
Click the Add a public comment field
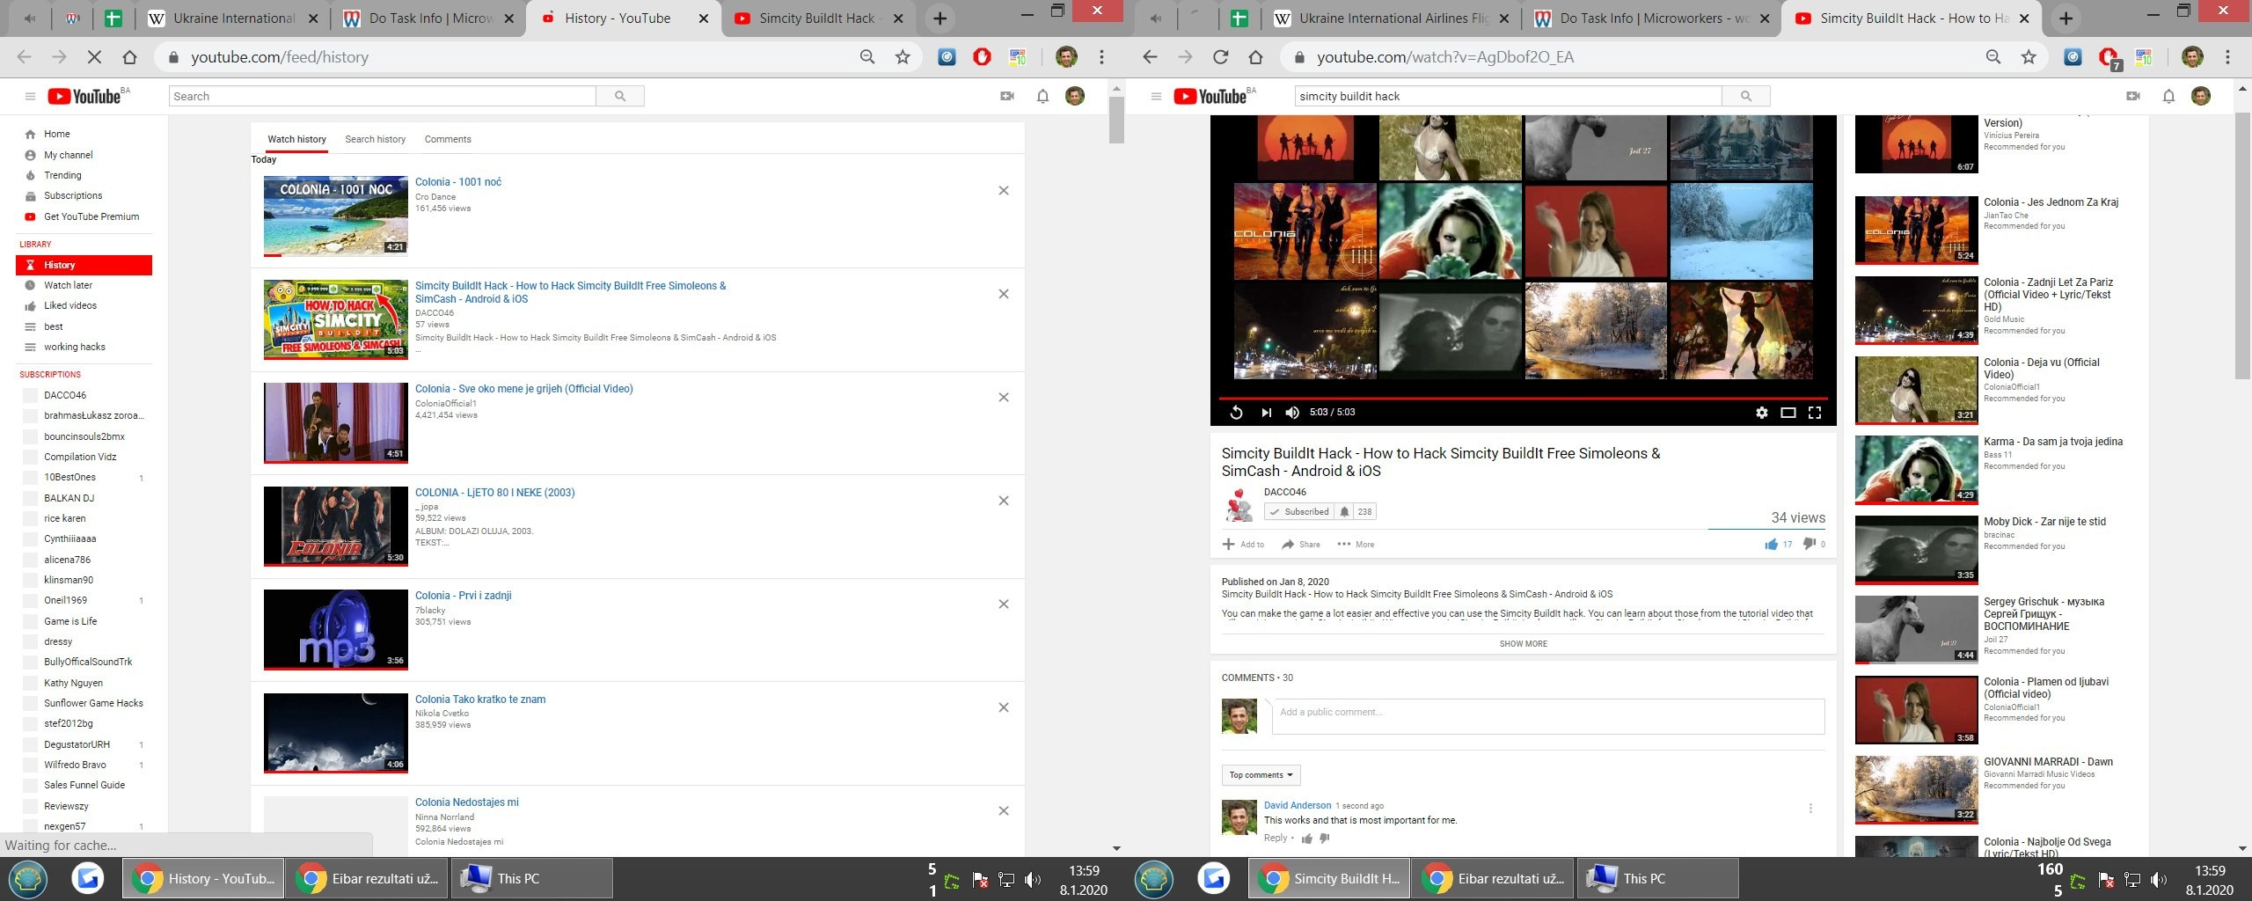1547,716
